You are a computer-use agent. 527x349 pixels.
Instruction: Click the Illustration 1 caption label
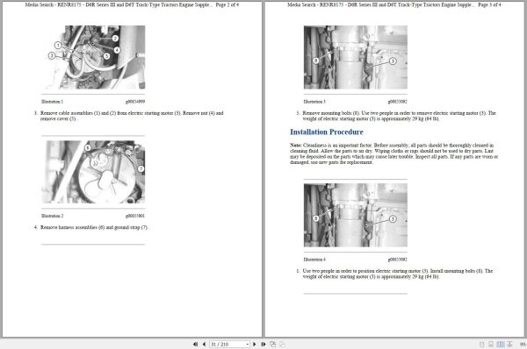click(x=52, y=102)
